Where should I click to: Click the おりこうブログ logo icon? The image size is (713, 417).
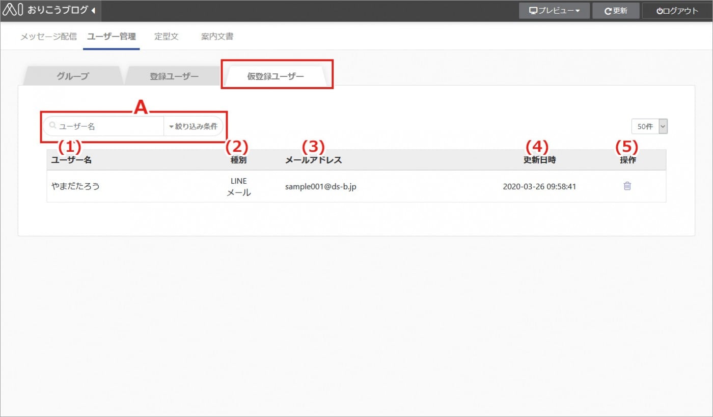point(13,10)
